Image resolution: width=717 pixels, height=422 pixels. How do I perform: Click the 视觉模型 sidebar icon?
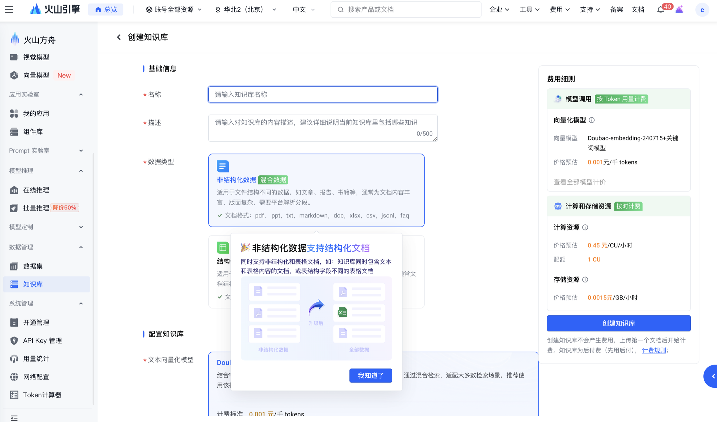click(x=14, y=57)
